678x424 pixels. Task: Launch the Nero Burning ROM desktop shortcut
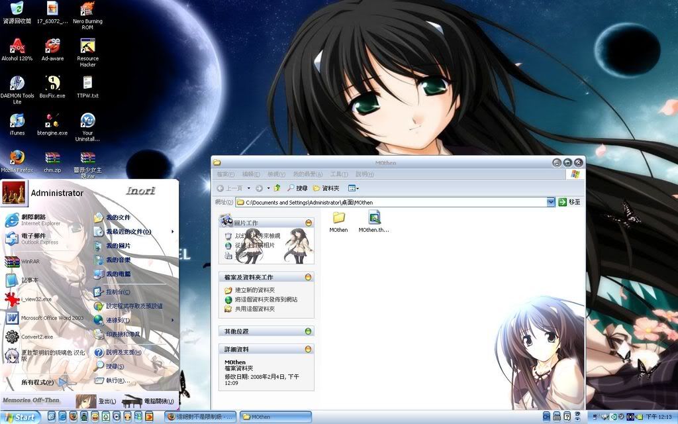click(87, 16)
